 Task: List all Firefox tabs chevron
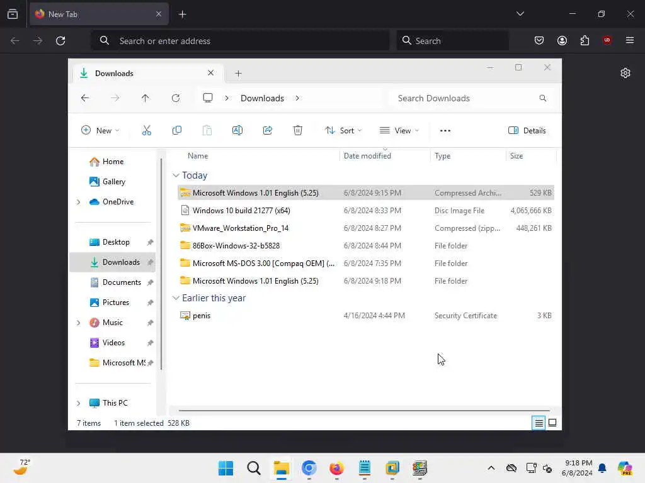click(520, 14)
